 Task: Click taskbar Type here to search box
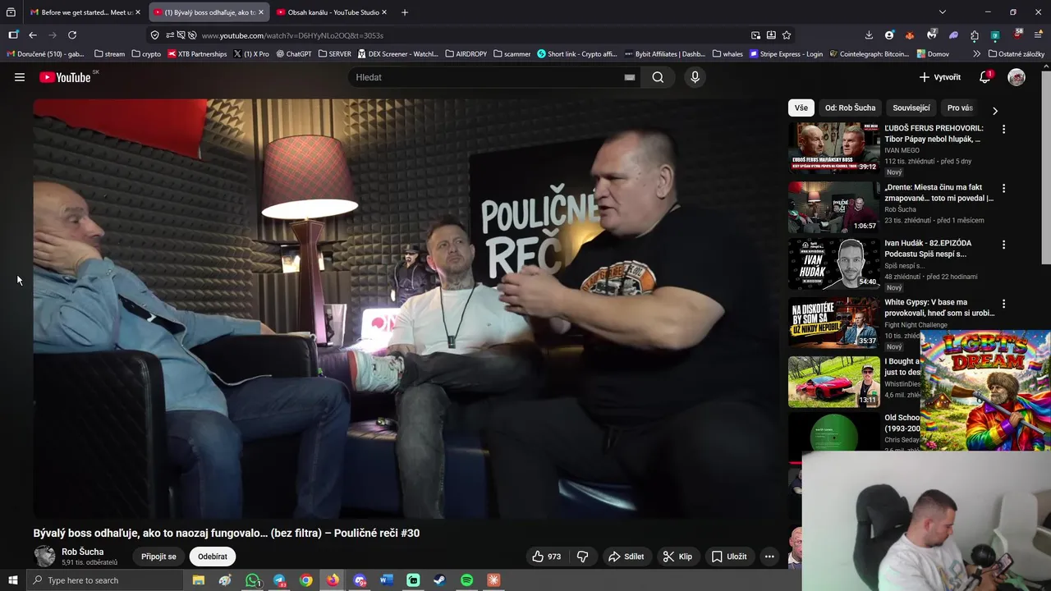click(104, 580)
